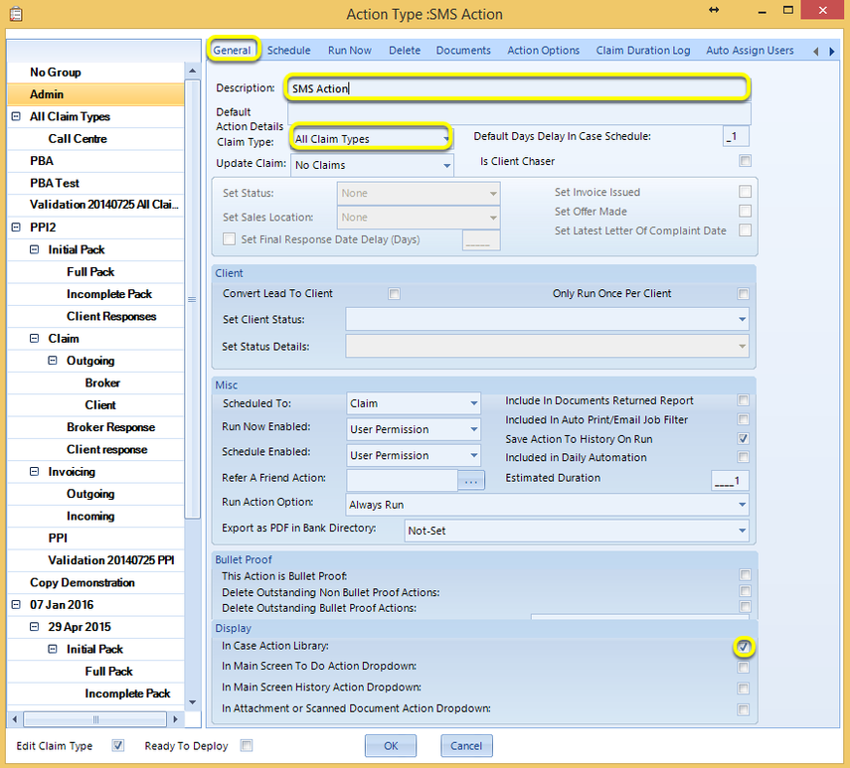The width and height of the screenshot is (850, 768).
Task: Open the Claim Duration Log tab
Action: point(643,51)
